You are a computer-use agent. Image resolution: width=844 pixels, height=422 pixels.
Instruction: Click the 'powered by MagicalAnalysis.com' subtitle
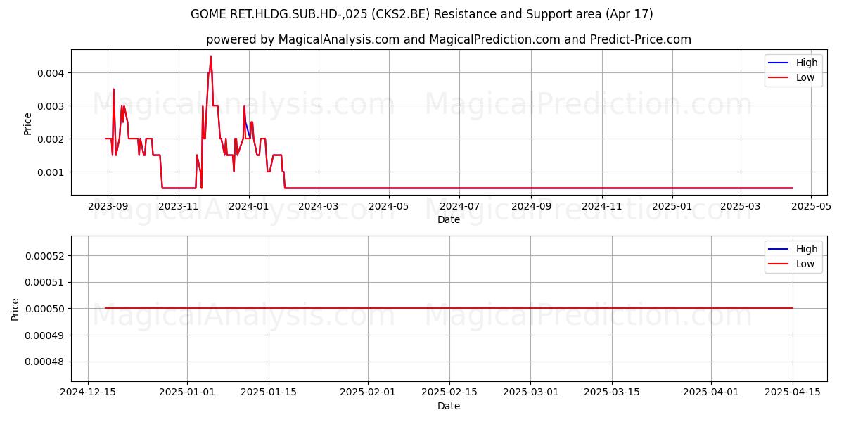[449, 39]
